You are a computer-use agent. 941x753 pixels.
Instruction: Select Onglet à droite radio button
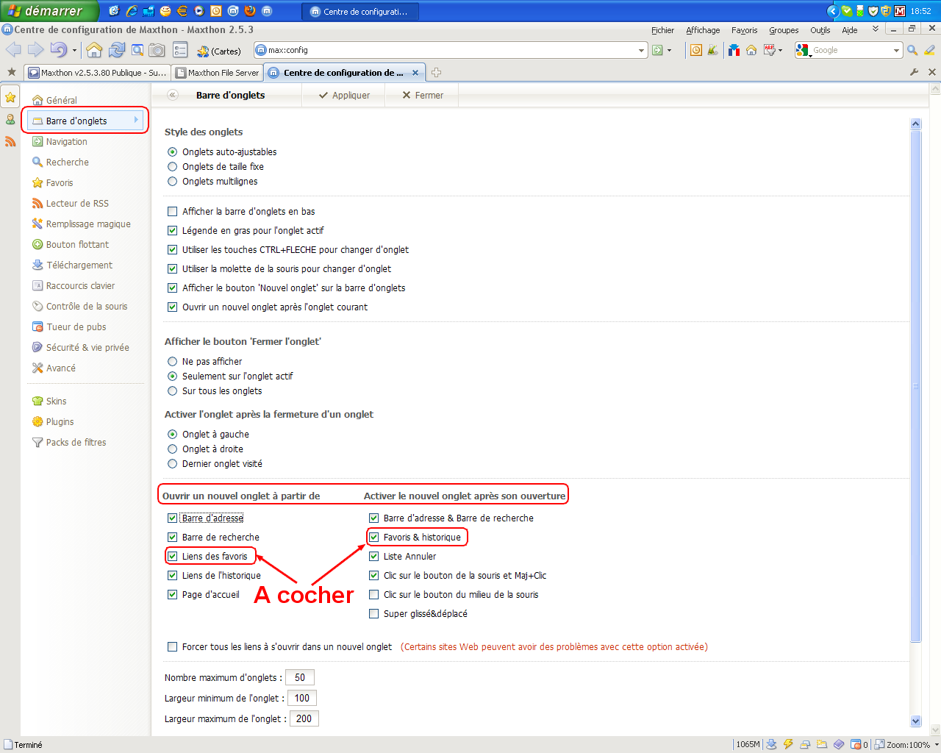tap(173, 449)
